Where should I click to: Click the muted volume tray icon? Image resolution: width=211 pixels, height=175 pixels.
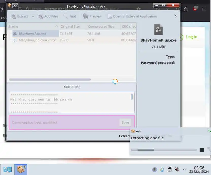click(177, 169)
